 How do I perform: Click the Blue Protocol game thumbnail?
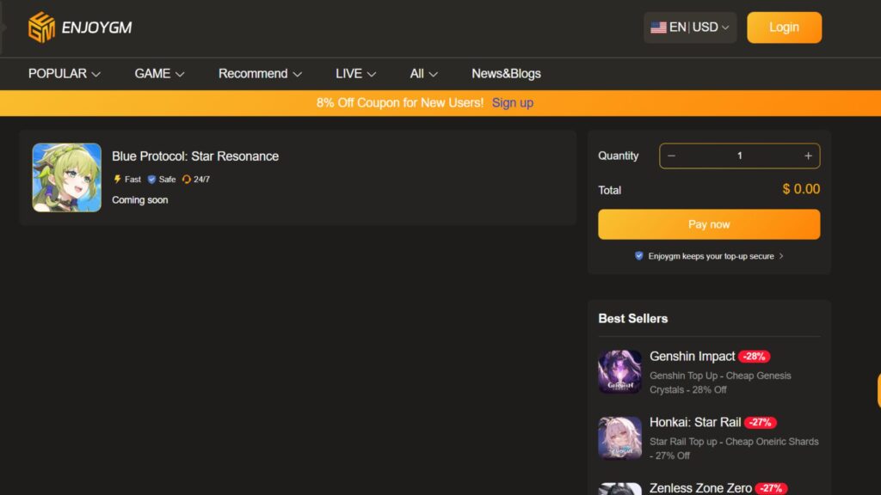(66, 178)
